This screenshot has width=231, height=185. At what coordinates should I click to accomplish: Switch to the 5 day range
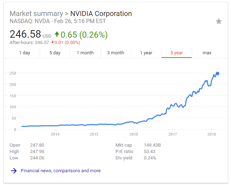(x=55, y=53)
